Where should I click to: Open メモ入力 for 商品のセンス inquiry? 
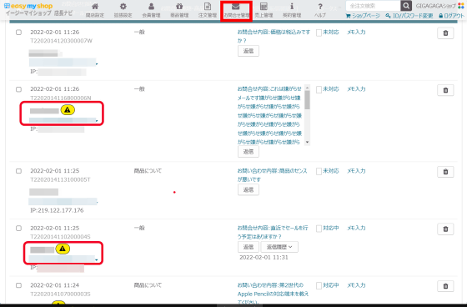point(356,171)
